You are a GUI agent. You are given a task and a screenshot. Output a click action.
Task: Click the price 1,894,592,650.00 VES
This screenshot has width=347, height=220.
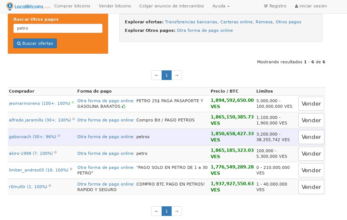tap(232, 103)
